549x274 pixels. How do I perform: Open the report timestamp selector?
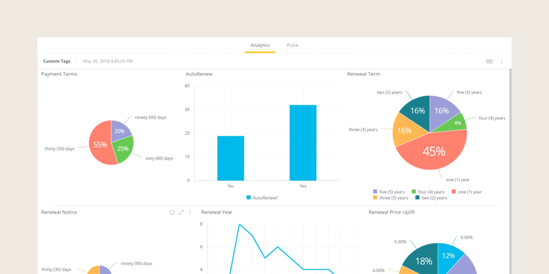click(x=107, y=61)
